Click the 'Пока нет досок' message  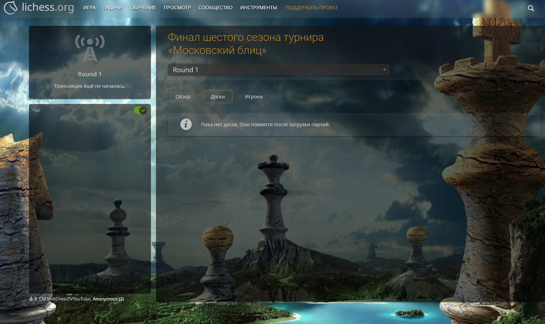pos(265,124)
